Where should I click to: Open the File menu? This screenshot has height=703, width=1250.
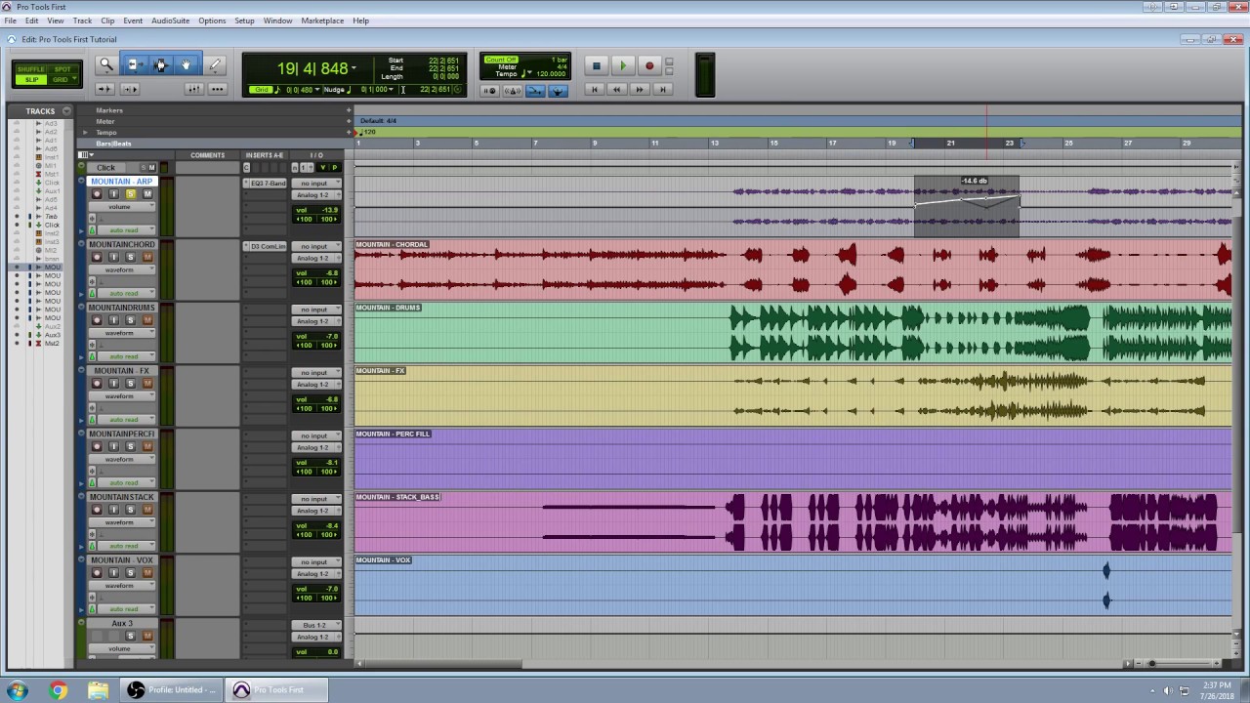(x=11, y=21)
